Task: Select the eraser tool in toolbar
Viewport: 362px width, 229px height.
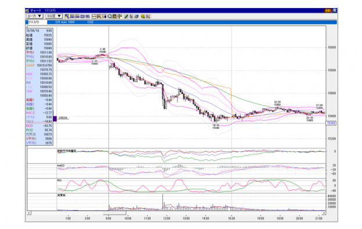Action: pos(136,16)
